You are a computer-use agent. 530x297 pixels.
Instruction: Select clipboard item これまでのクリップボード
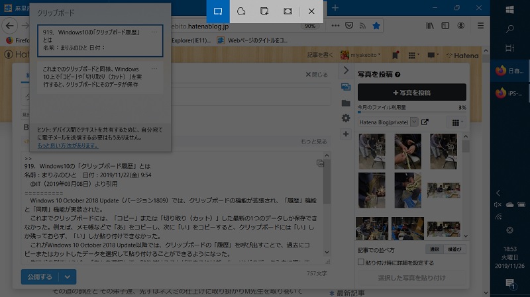[x=101, y=77]
